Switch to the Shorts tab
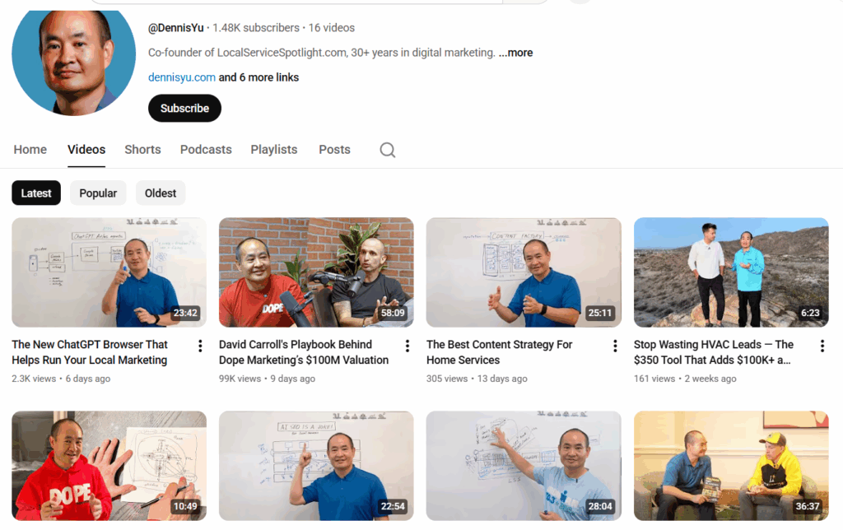 [x=142, y=150]
